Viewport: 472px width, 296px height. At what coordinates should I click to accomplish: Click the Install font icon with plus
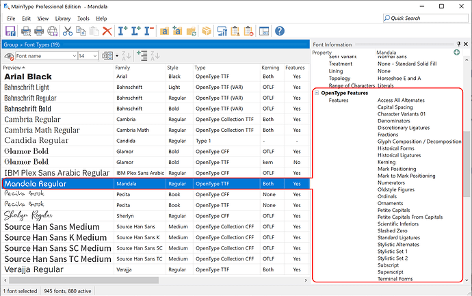coord(123,31)
